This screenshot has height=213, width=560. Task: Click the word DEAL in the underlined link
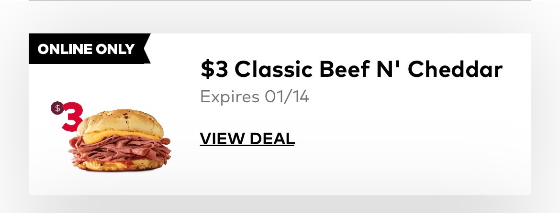coord(272,138)
